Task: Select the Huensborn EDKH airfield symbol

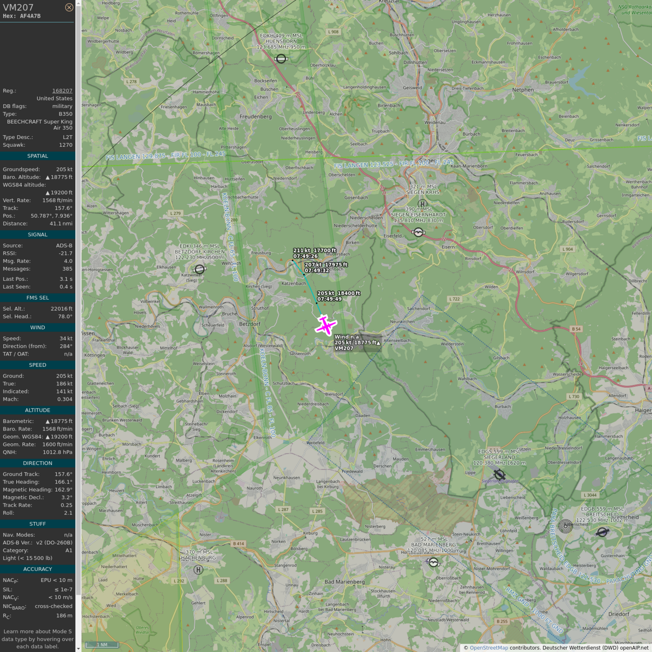Action: [281, 59]
